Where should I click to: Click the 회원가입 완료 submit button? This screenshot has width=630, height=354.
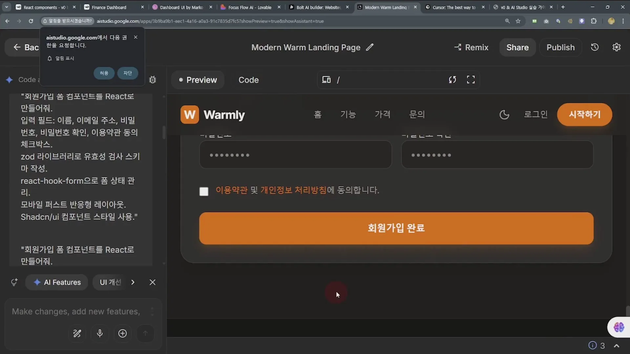396,228
